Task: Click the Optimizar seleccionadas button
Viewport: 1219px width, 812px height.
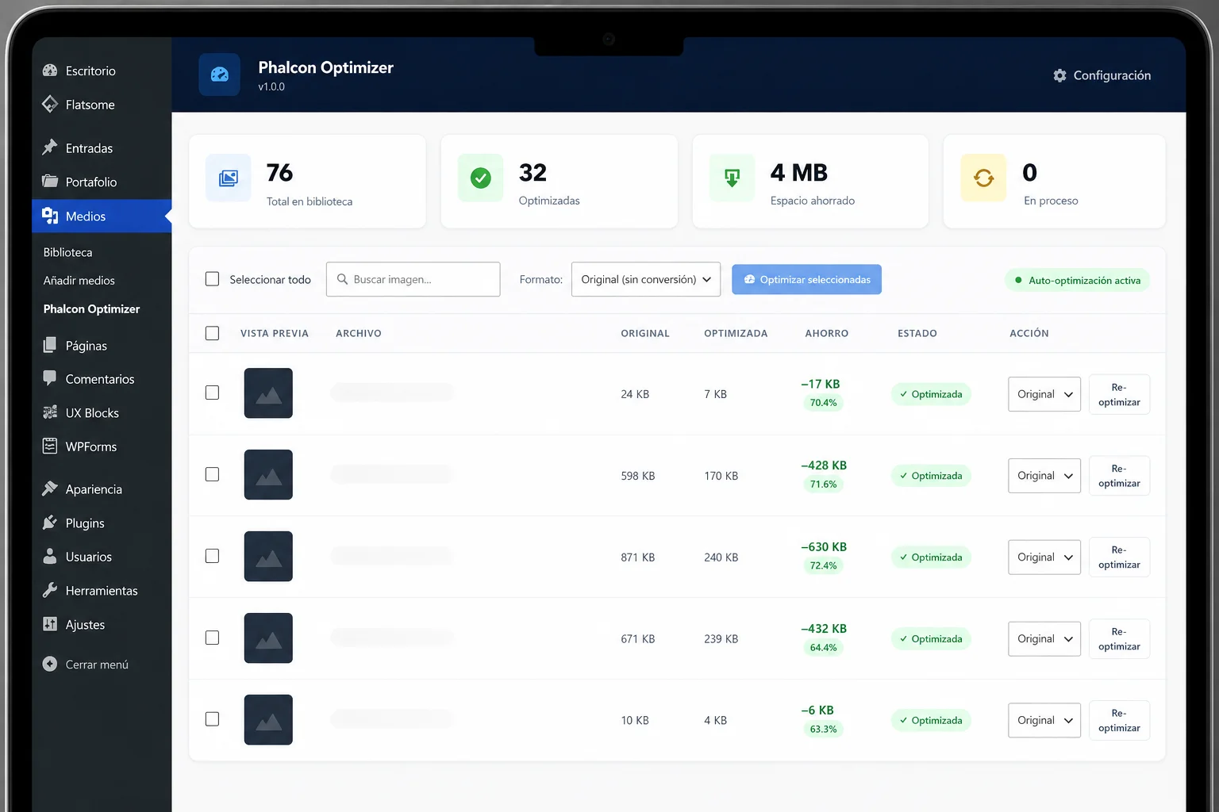Action: click(806, 279)
